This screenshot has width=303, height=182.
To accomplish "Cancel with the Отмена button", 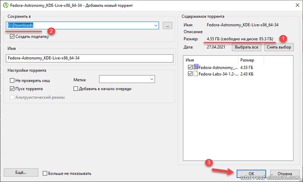I will coord(285,174).
